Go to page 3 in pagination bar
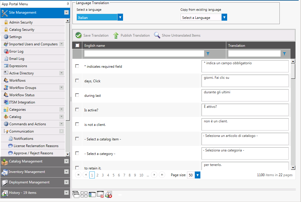301x202 pixels. [x=103, y=175]
